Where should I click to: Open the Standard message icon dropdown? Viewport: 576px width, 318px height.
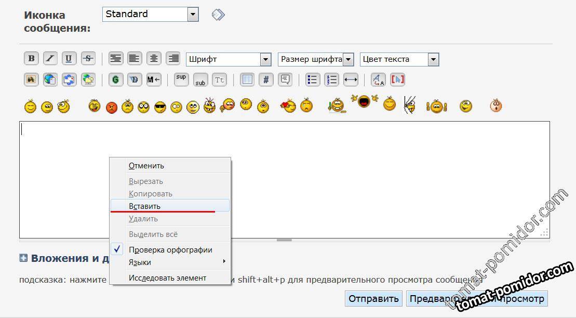click(150, 14)
